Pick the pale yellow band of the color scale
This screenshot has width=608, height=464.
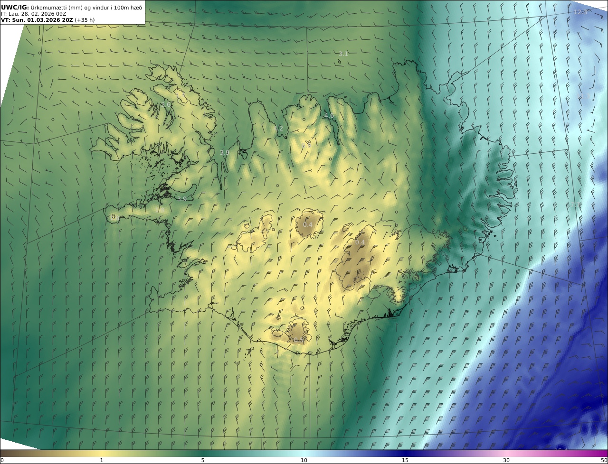[102, 454]
